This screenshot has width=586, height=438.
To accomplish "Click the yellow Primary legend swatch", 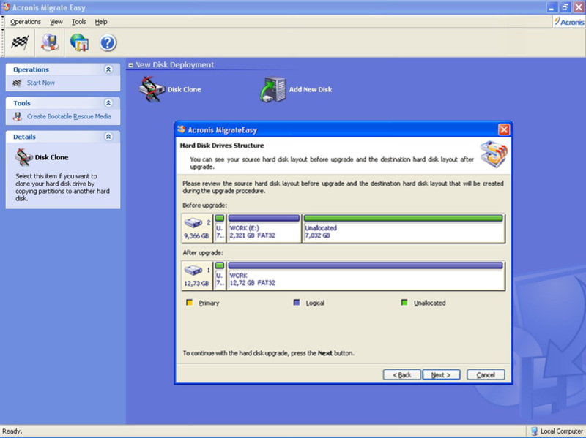I will [190, 302].
